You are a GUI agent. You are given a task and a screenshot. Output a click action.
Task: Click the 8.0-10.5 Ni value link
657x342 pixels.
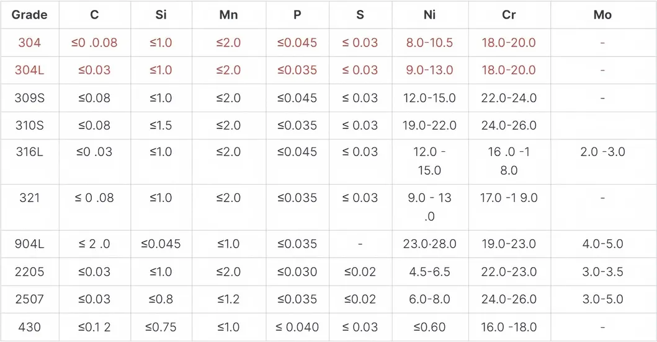point(429,43)
